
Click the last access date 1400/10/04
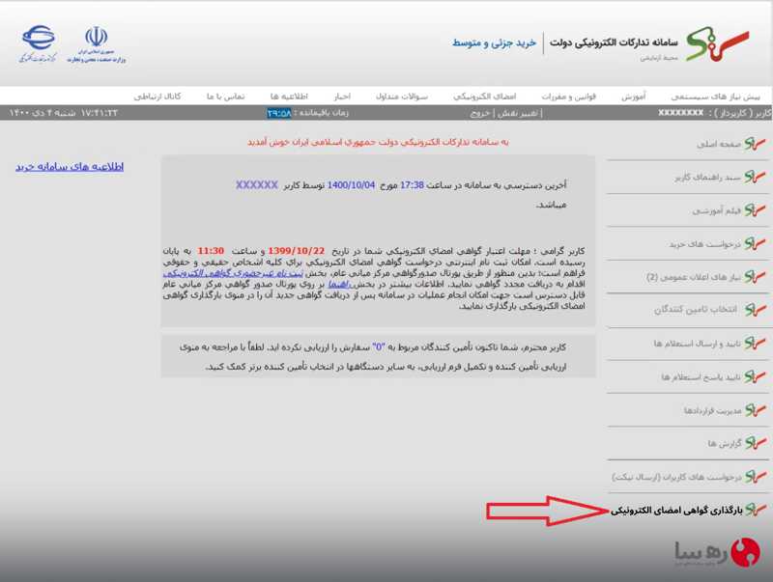tap(351, 185)
